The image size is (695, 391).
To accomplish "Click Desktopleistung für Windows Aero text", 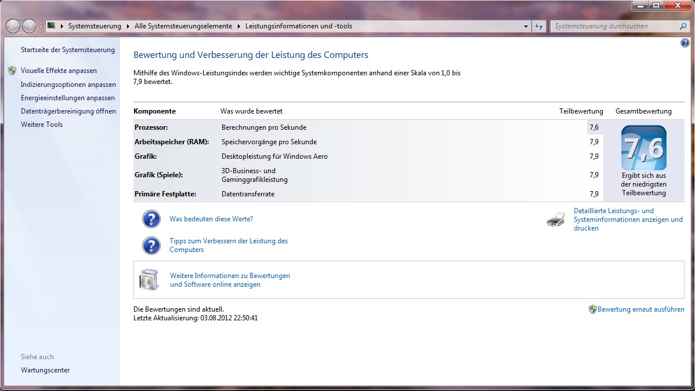I will (x=274, y=156).
